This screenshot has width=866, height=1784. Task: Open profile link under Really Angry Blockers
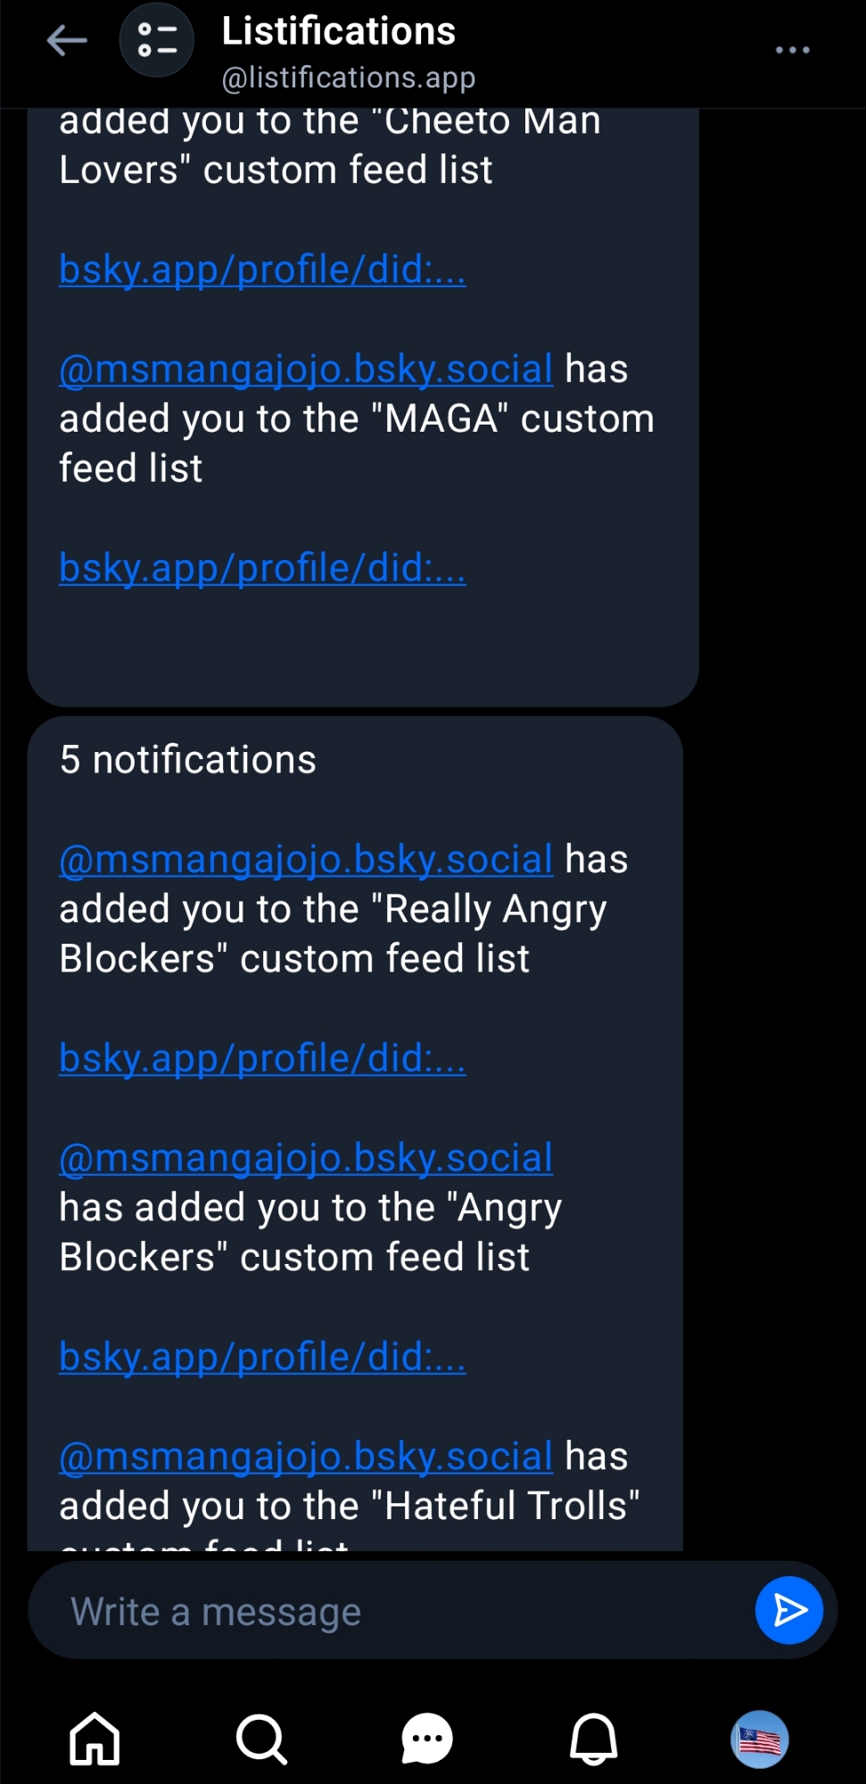[262, 1059]
